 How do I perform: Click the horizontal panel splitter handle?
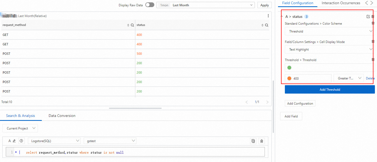pyautogui.click(x=135, y=108)
